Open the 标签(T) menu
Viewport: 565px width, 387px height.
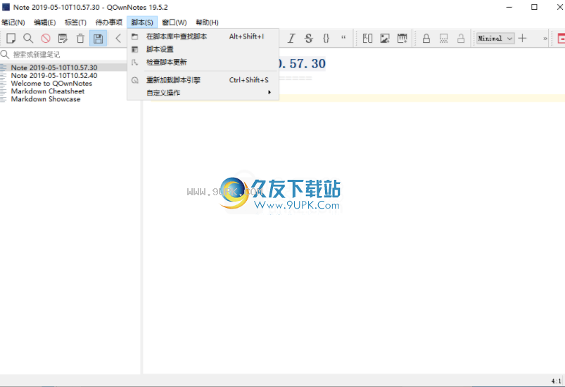[76, 22]
